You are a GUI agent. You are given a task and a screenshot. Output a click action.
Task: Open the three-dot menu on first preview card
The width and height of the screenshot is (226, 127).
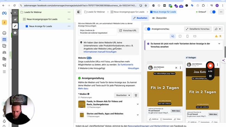click(x=180, y=68)
